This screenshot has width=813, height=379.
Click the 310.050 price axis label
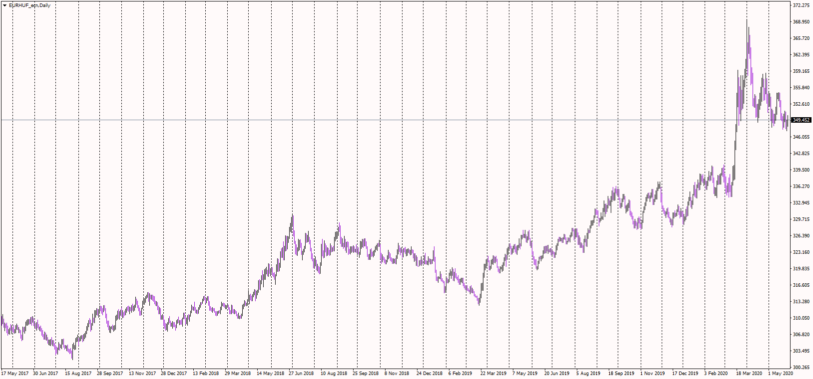click(801, 318)
